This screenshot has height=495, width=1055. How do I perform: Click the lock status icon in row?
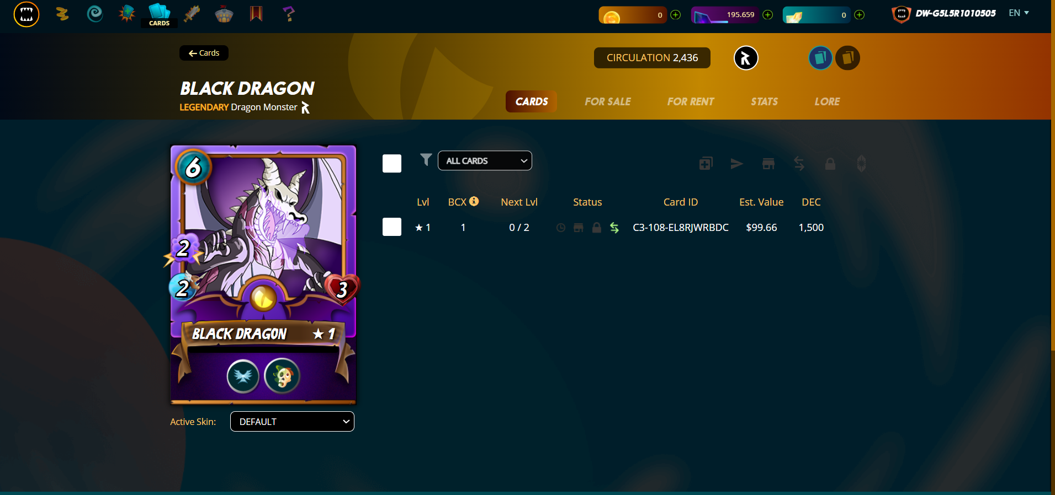pyautogui.click(x=596, y=228)
